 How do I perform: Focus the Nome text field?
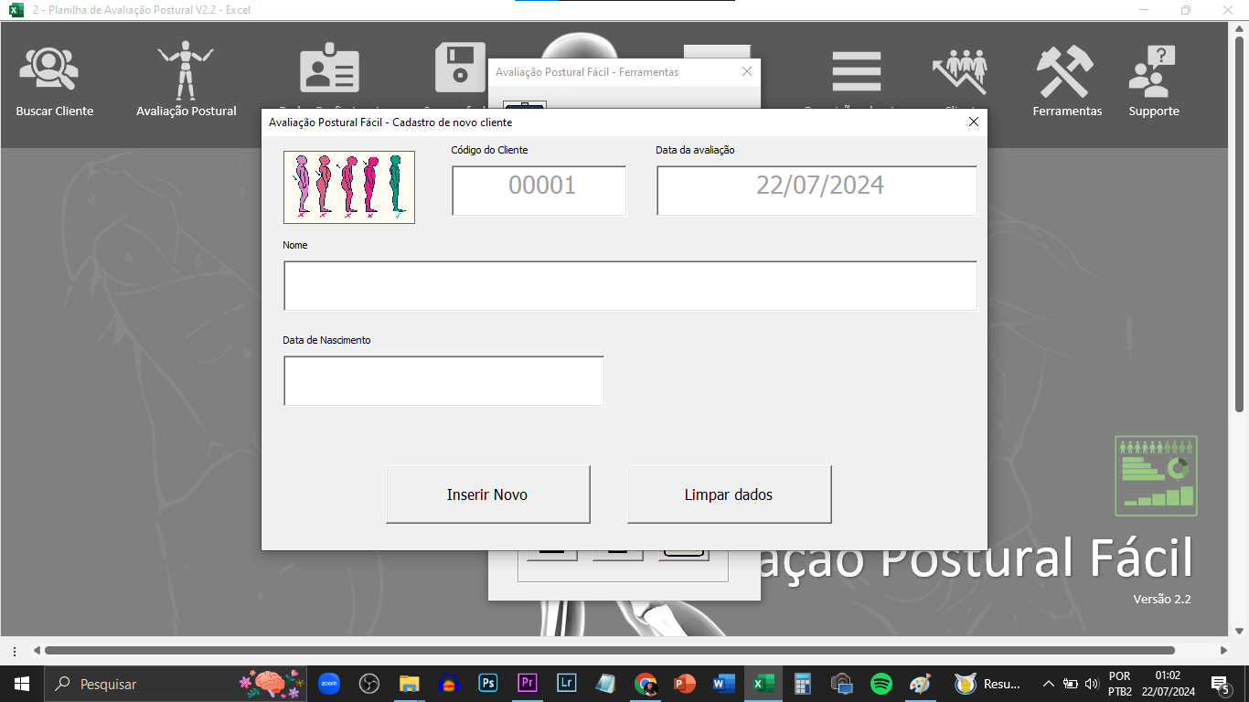click(629, 286)
